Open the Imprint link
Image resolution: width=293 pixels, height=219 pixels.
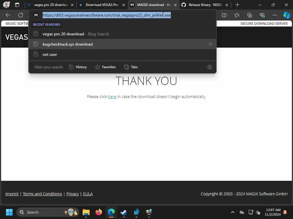pyautogui.click(x=12, y=194)
